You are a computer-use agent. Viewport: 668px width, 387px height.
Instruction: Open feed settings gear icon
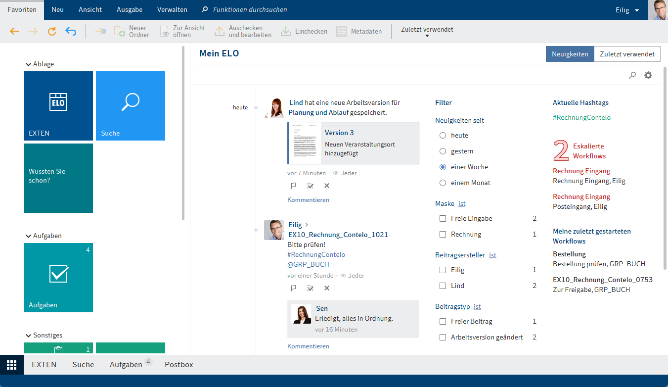point(648,75)
